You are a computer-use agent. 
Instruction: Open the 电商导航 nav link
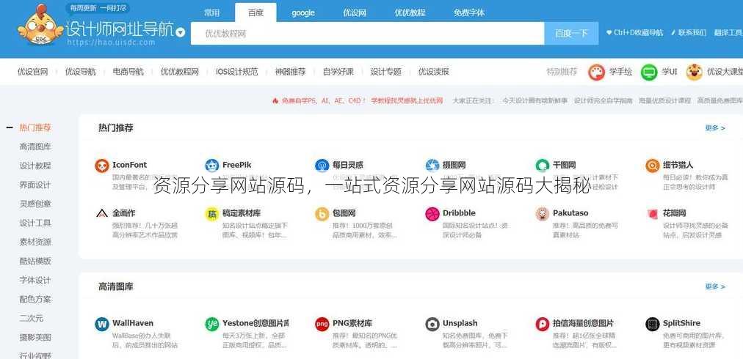coord(128,72)
